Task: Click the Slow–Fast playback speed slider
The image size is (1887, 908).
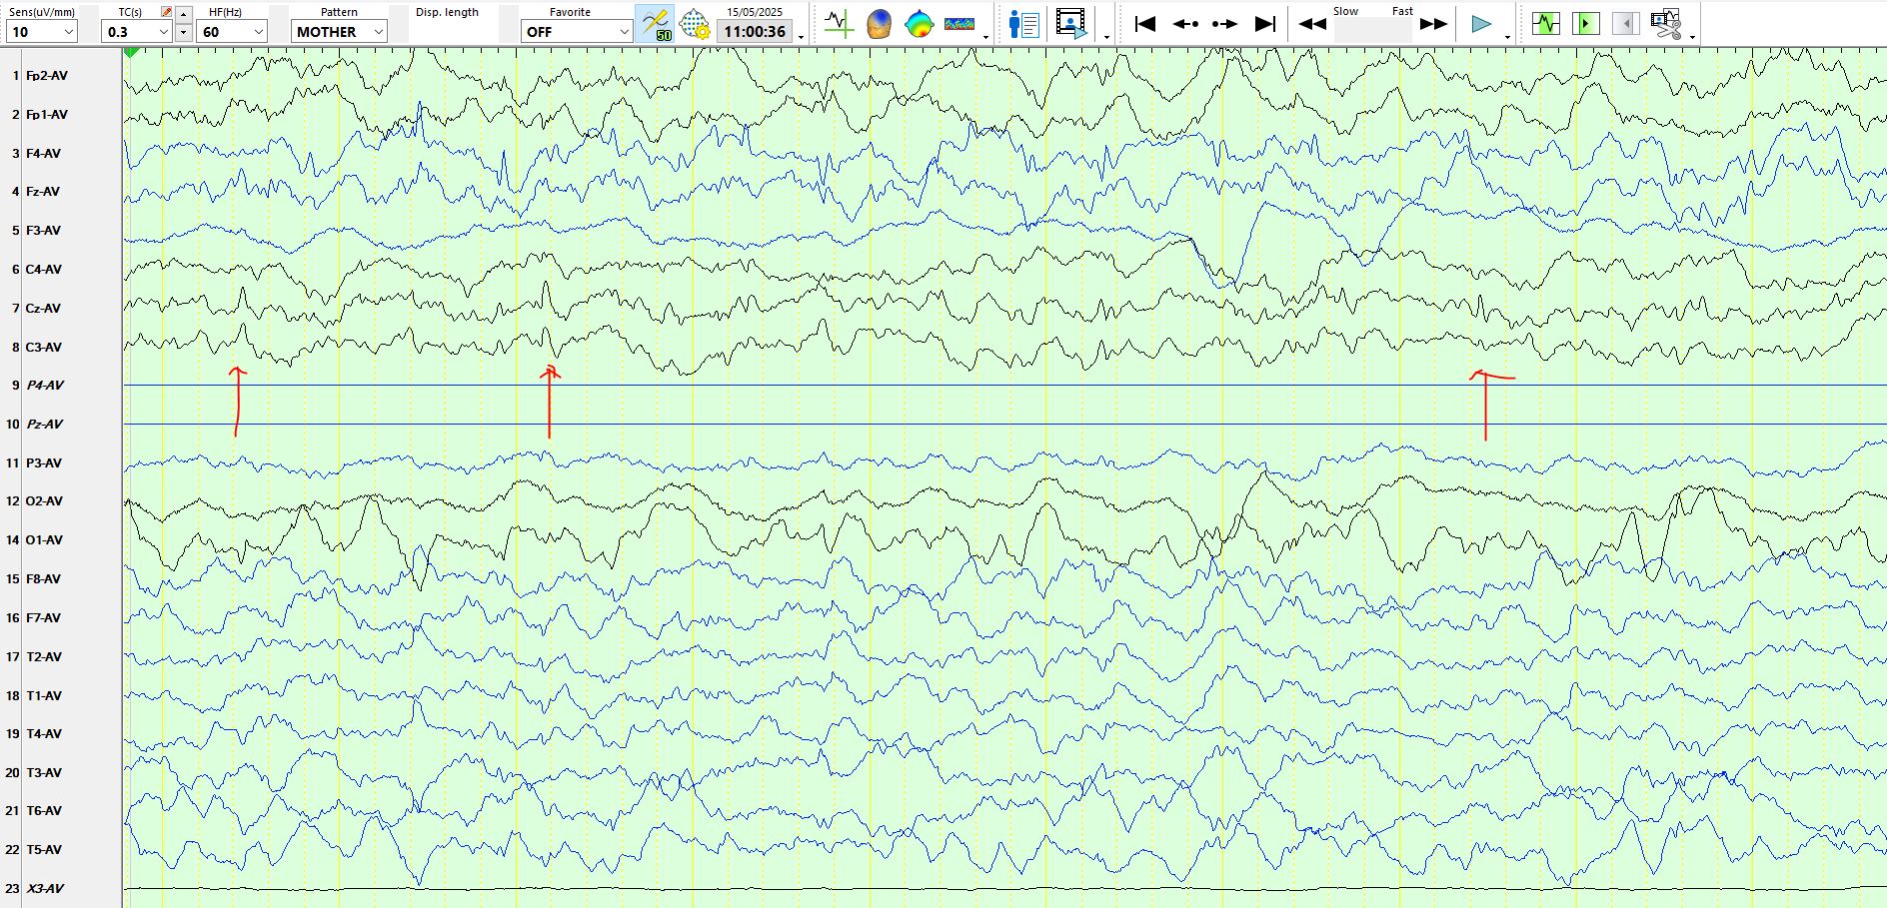Action: click(x=1373, y=29)
